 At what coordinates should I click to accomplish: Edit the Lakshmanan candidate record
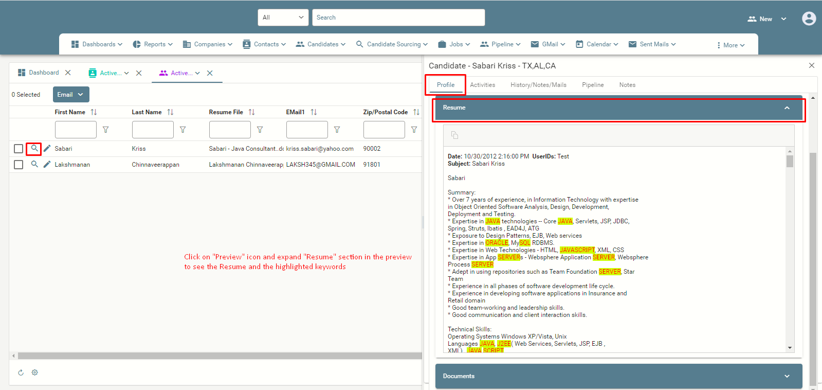(x=47, y=165)
